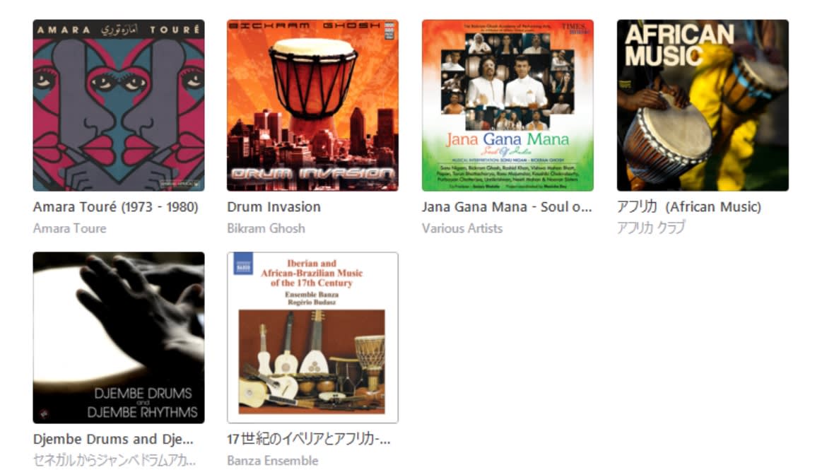Click the 'Amara Touré (1973 - 1980)' title
This screenshot has height=470, width=822.
(x=115, y=207)
